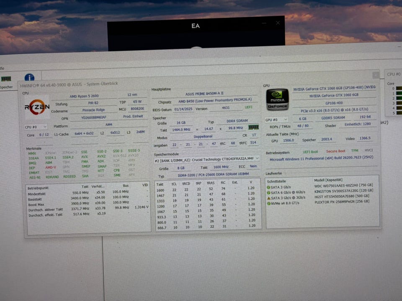Click the Ryzen CPU logo
This screenshot has width=402, height=301.
[37, 107]
